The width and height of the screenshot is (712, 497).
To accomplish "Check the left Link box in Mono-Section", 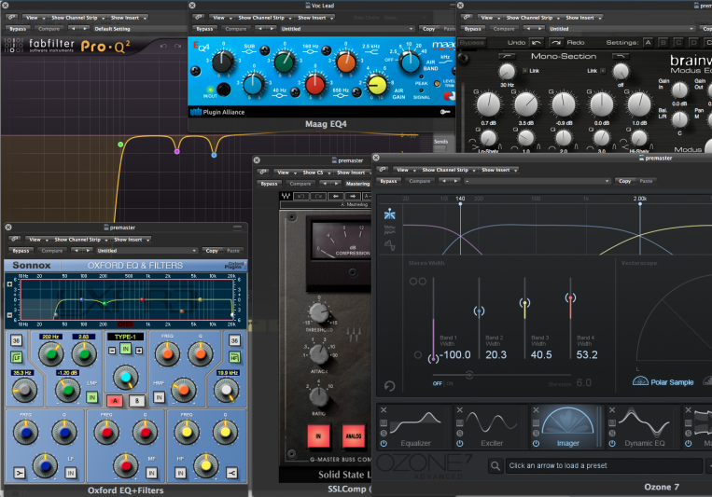I will (x=525, y=71).
